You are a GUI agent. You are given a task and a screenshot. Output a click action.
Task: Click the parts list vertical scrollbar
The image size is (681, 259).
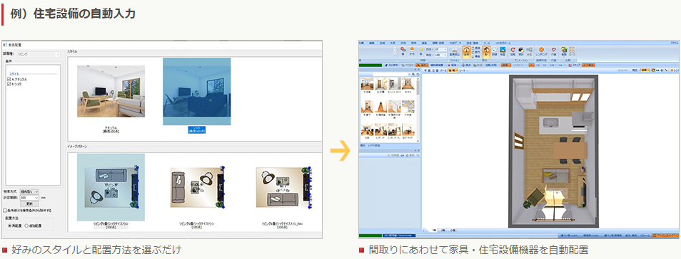[418, 110]
